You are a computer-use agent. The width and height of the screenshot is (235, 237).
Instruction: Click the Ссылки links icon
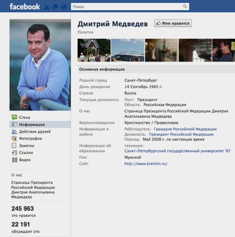[14, 153]
